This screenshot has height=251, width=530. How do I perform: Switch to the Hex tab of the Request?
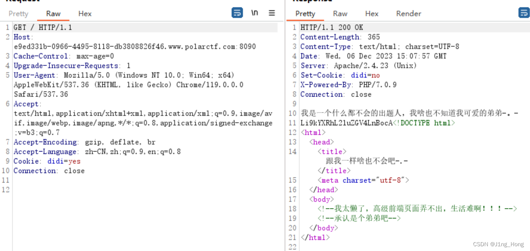click(85, 14)
